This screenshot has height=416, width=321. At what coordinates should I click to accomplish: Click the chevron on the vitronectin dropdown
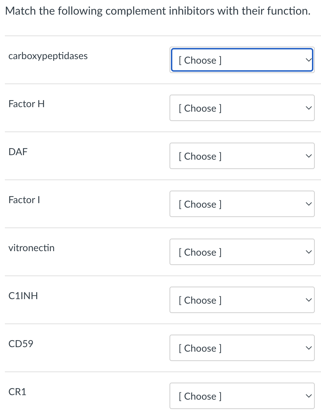(308, 252)
